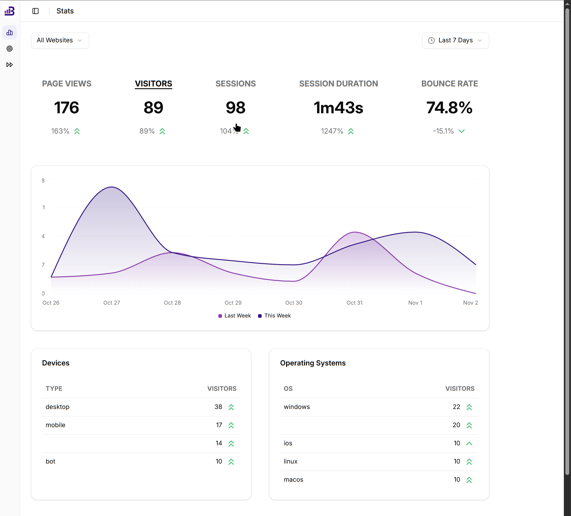Image resolution: width=571 pixels, height=516 pixels.
Task: Select the Page Views metric tab
Action: coord(67,84)
